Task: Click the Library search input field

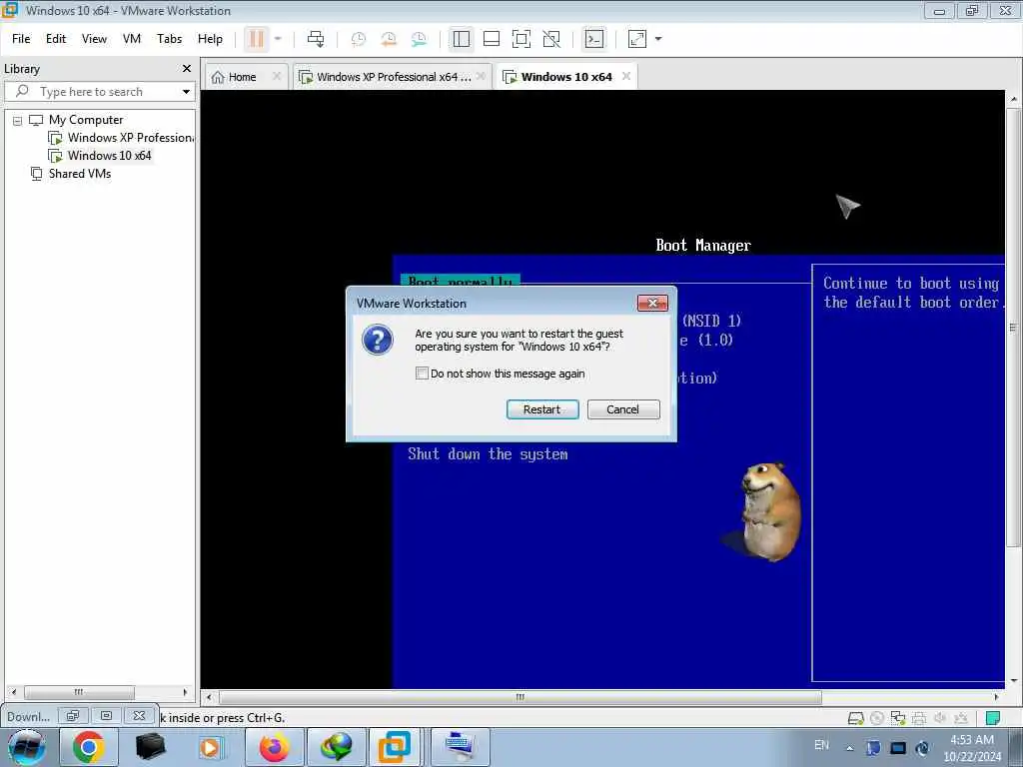Action: pos(101,92)
